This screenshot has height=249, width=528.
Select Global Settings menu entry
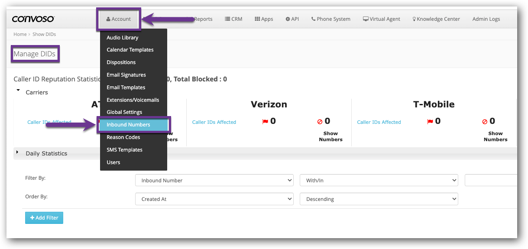[124, 112]
